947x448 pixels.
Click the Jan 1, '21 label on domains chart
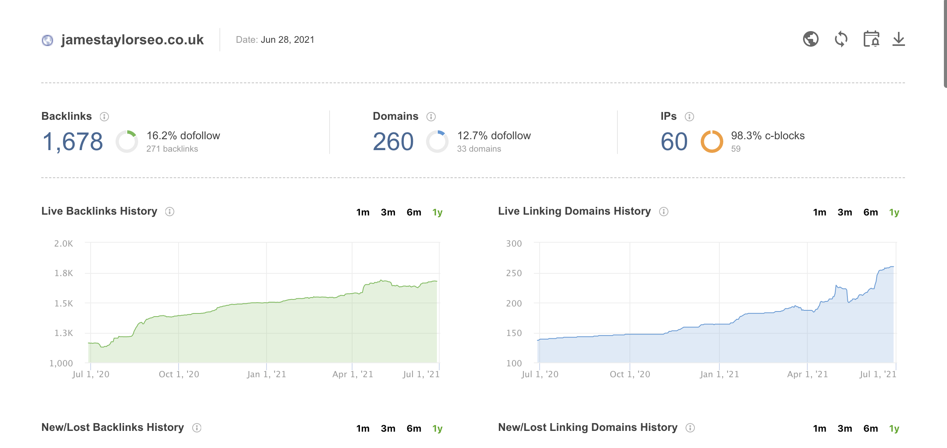pyautogui.click(x=719, y=374)
